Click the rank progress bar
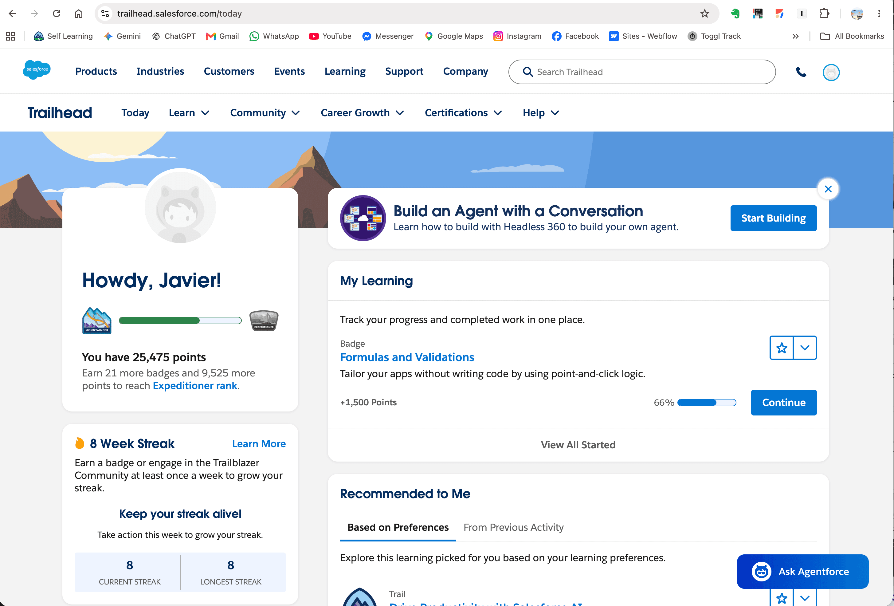The width and height of the screenshot is (894, 606). (x=180, y=321)
